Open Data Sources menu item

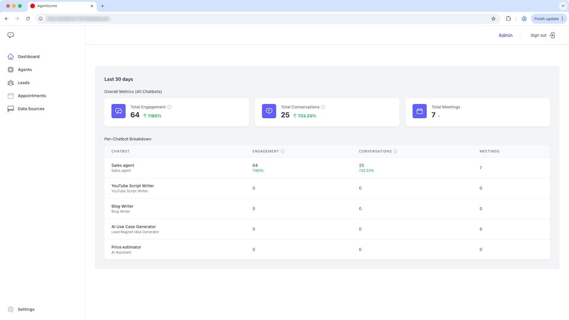31,109
